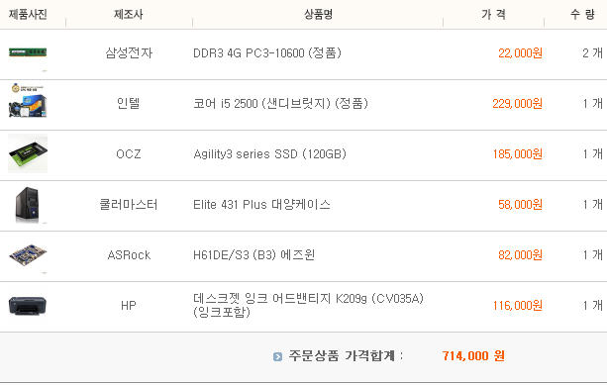The image size is (607, 386).
Task: Open the ASRock H61DE/S3 motherboard thumbnail
Action: coord(28,255)
